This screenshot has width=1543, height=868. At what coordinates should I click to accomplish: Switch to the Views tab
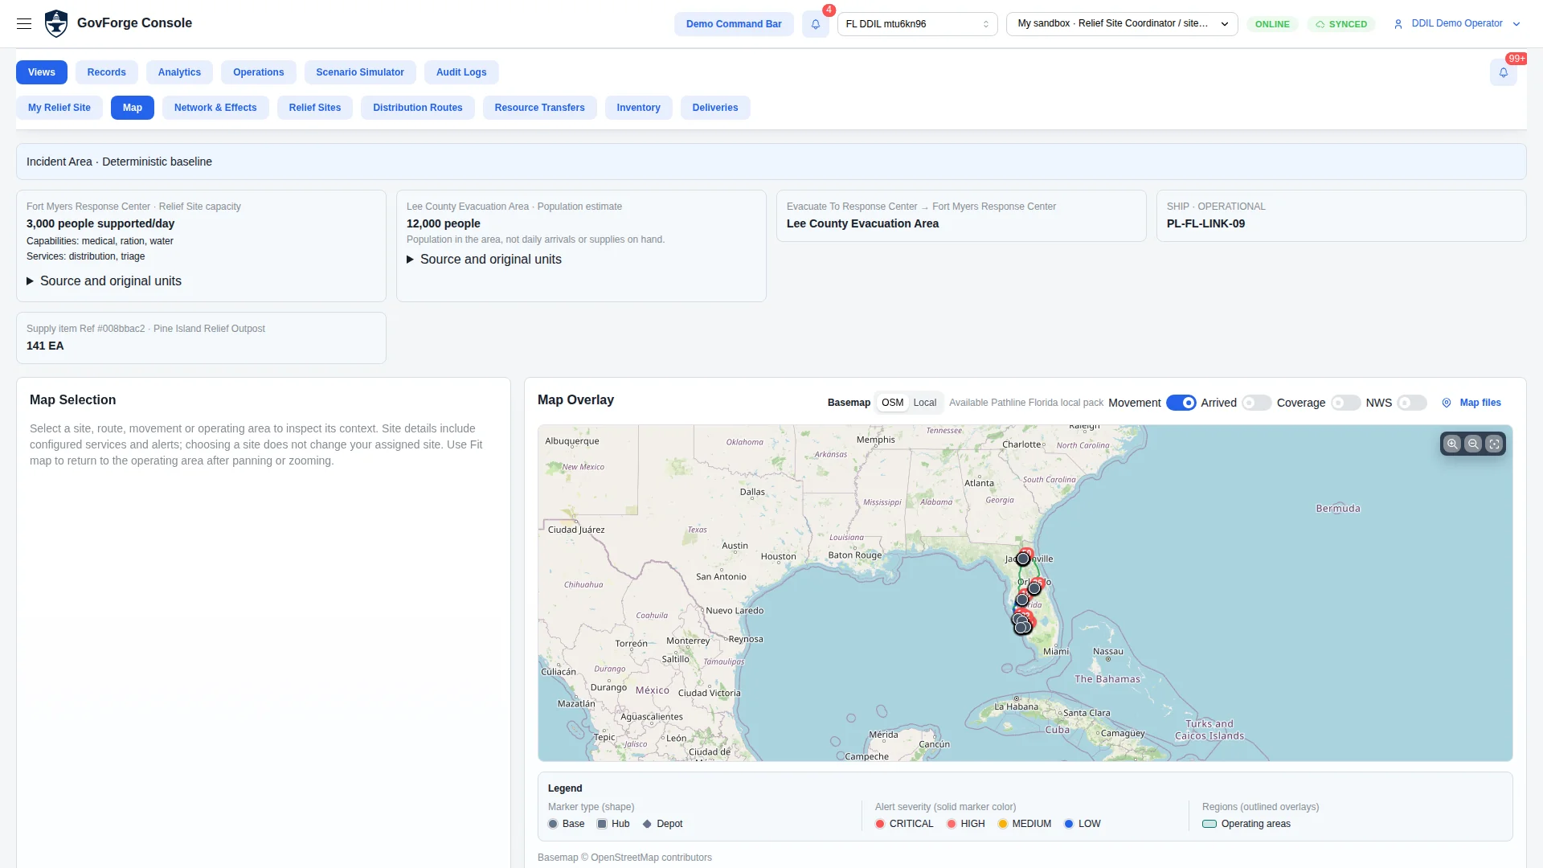pyautogui.click(x=42, y=72)
